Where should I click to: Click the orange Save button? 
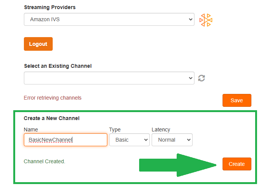click(x=237, y=100)
